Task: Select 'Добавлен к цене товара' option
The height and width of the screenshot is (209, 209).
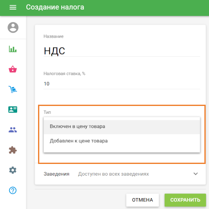Action: (x=122, y=141)
